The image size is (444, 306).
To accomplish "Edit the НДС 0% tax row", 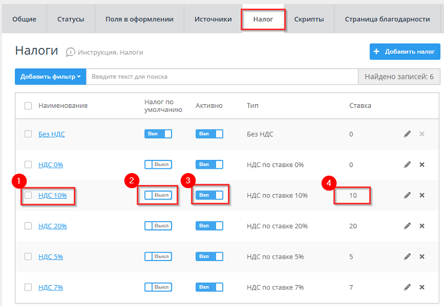I will [407, 165].
